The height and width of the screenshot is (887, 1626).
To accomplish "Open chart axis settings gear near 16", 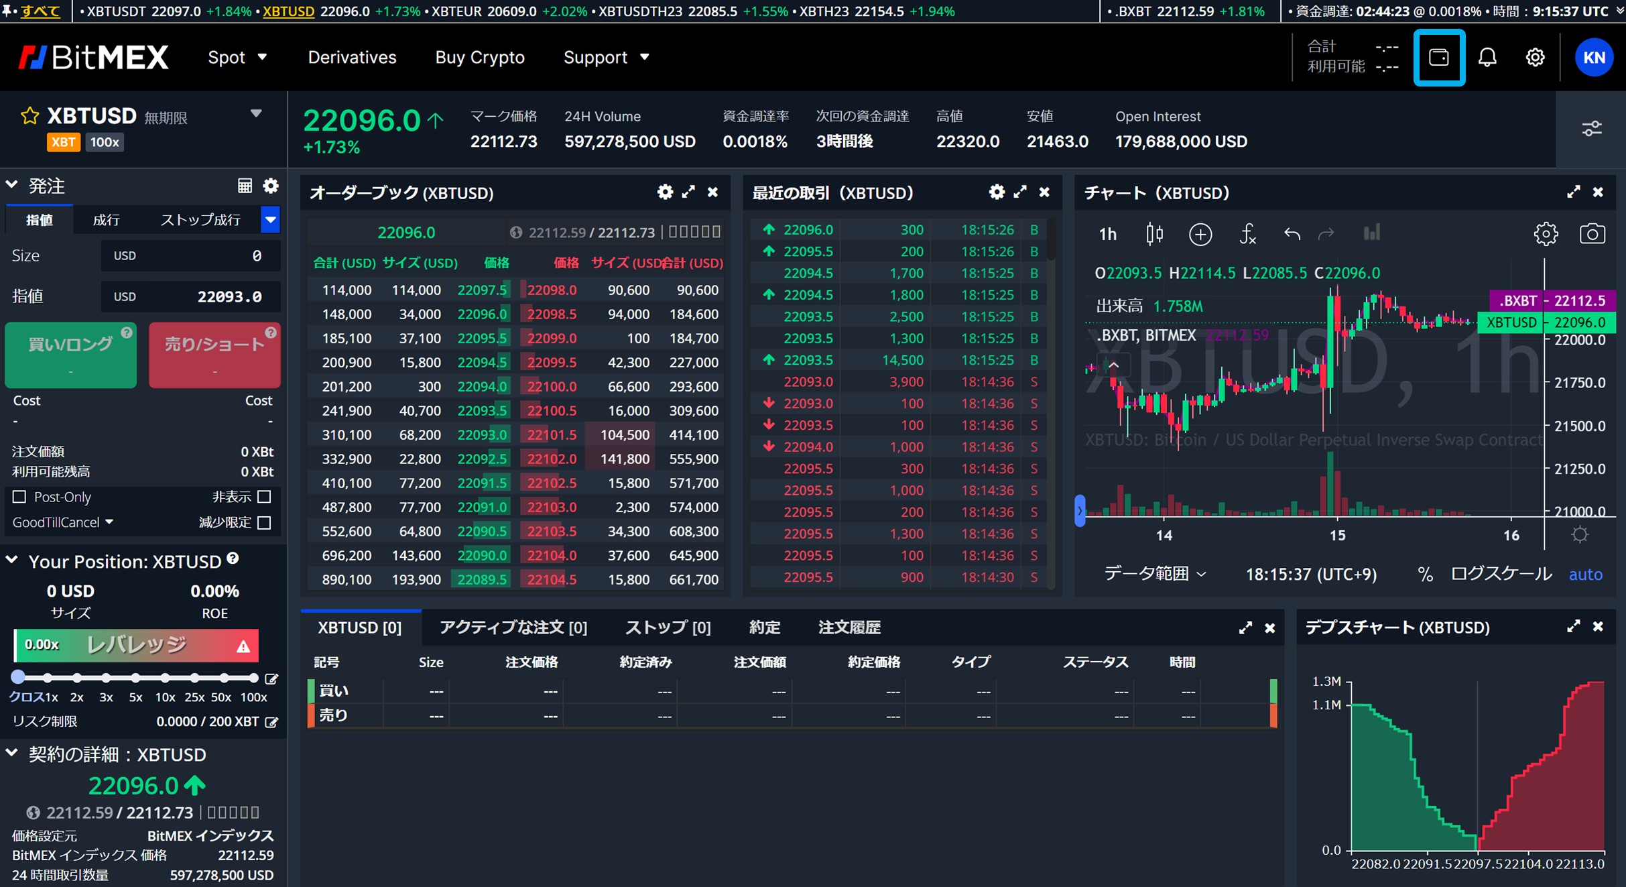I will coord(1580,534).
